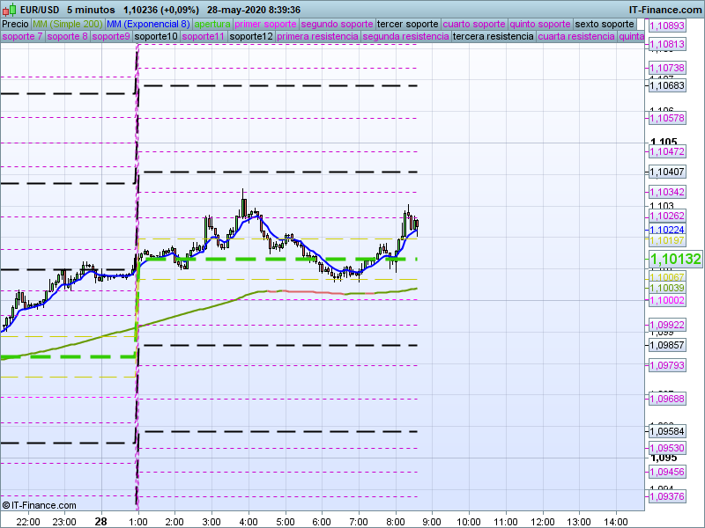705x528 pixels.
Task: Open the primer soporte indicator label
Action: pos(266,24)
